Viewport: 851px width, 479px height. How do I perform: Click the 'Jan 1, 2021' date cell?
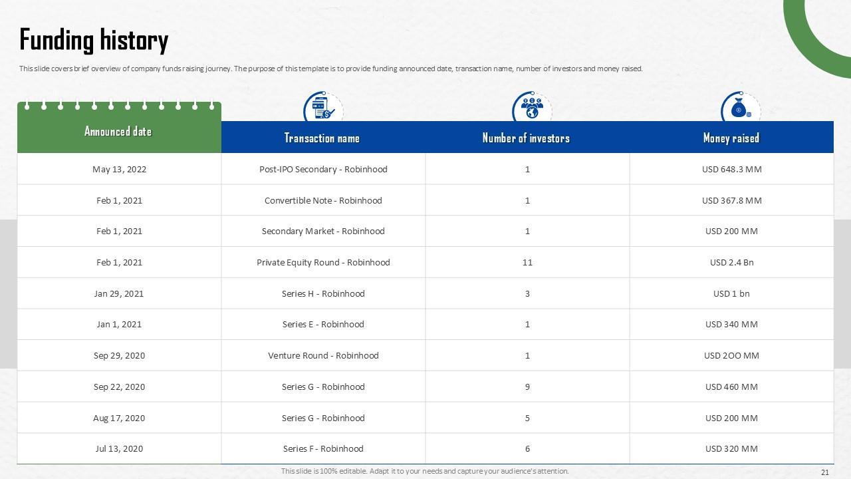(119, 324)
